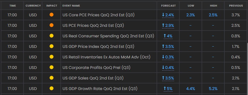Viewport: 248px width, 95px height.
Task: Open the 2.4% forecast for Core PCE
Action: click(x=168, y=15)
